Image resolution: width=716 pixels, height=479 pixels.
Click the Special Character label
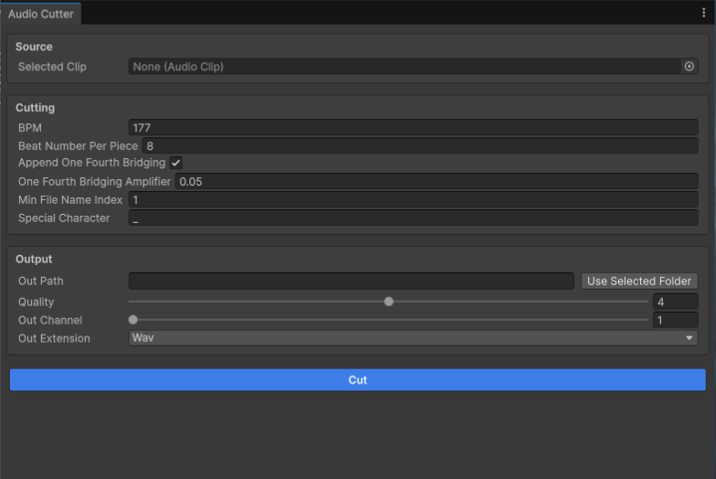[64, 218]
